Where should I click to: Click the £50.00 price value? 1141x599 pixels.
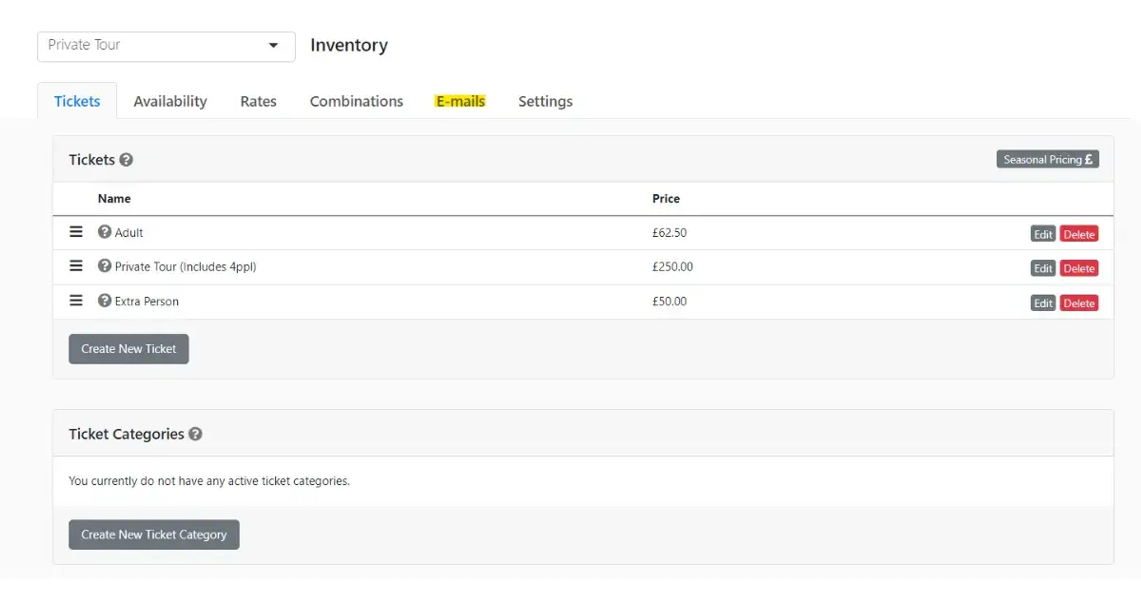(x=669, y=301)
